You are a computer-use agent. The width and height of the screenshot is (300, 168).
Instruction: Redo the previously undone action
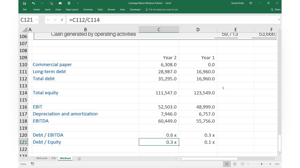[x=42, y=3]
